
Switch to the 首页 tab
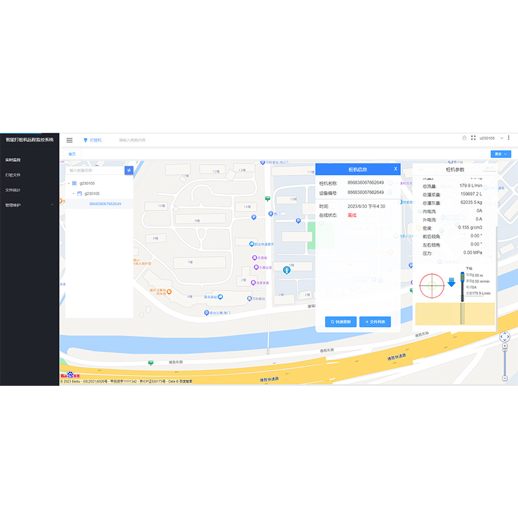point(72,154)
